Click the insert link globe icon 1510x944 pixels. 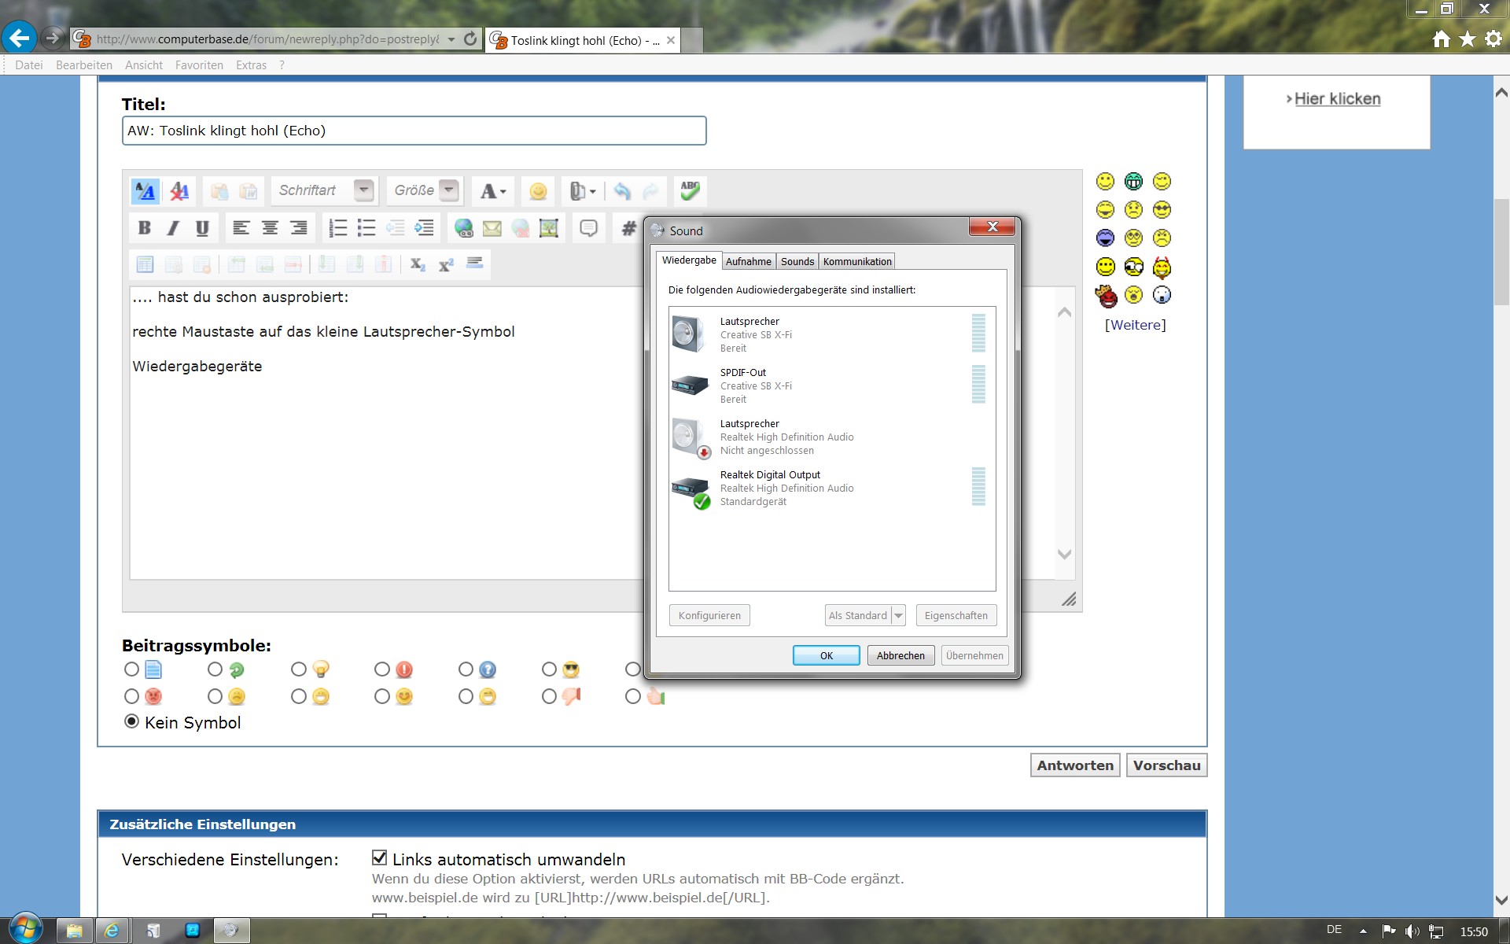pyautogui.click(x=464, y=228)
